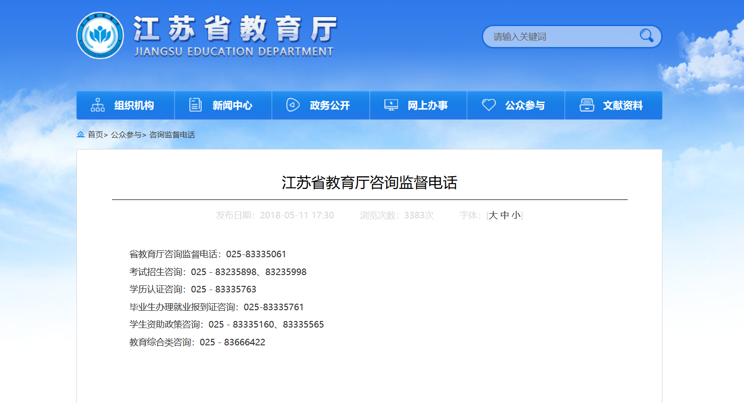Click the 组织机构 organization chart icon
The height and width of the screenshot is (403, 744).
[98, 105]
